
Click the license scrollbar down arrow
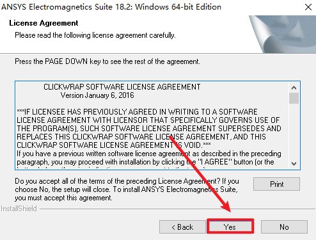[x=294, y=164]
